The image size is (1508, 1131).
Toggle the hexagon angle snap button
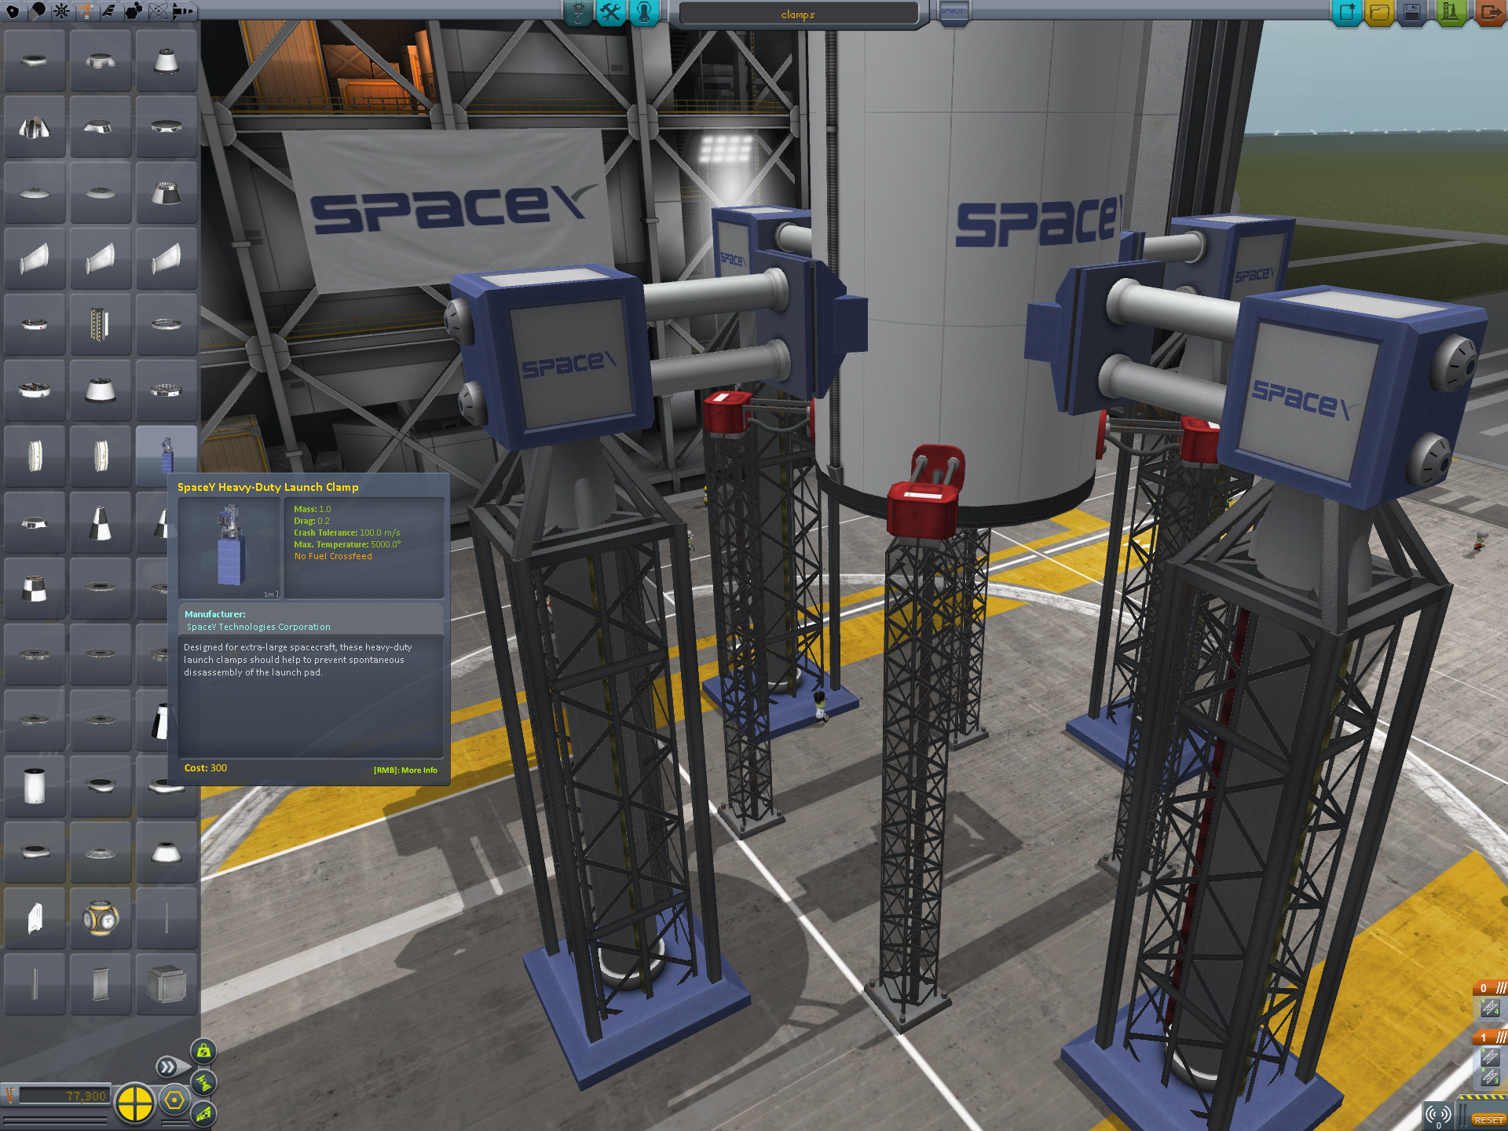click(174, 1100)
